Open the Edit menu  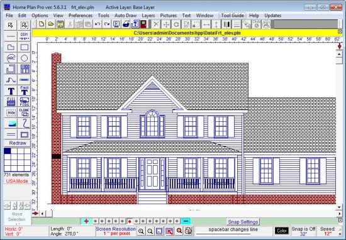[22, 16]
